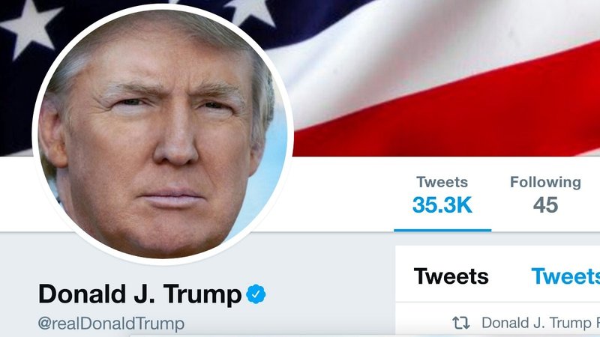Open the Following 45 stat tab
The image size is (600, 337).
coord(546,195)
